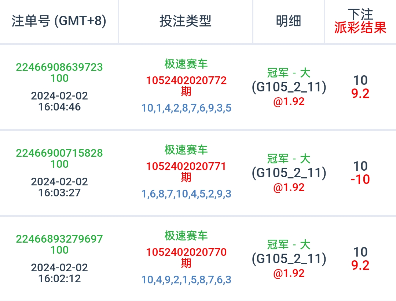The image size is (396, 301).
Task: Open bet order 22466893279697
Action: coord(59,239)
